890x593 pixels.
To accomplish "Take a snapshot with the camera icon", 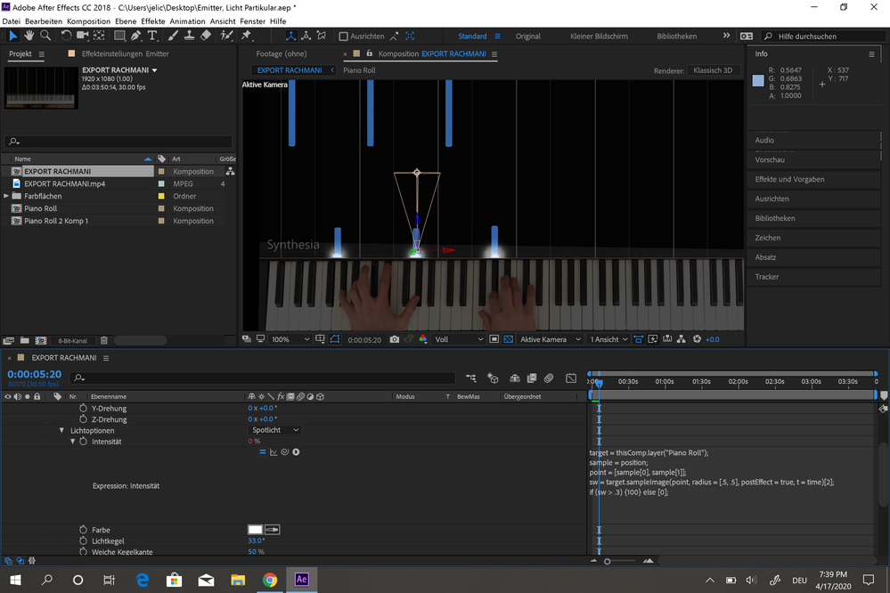I will [394, 339].
